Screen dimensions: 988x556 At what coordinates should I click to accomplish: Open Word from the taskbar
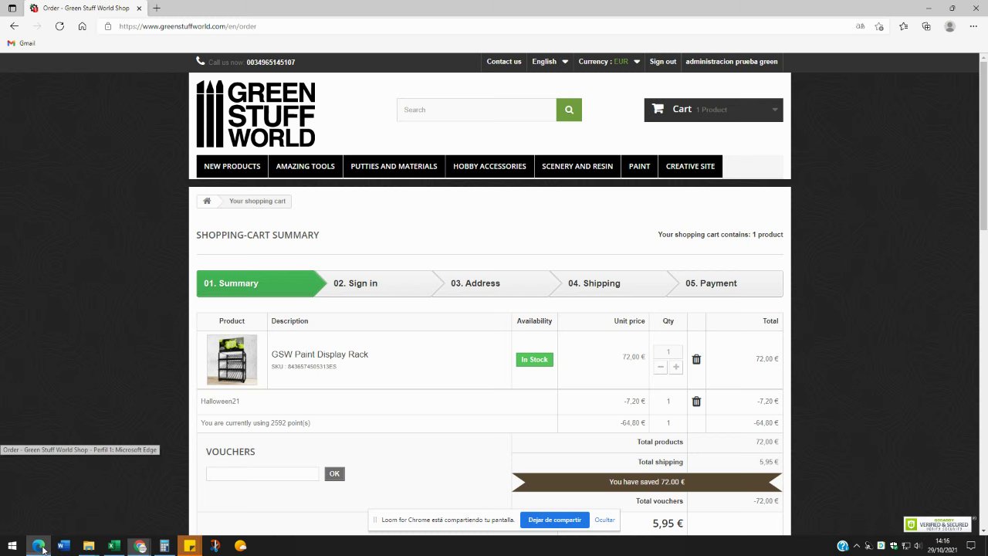(x=63, y=546)
